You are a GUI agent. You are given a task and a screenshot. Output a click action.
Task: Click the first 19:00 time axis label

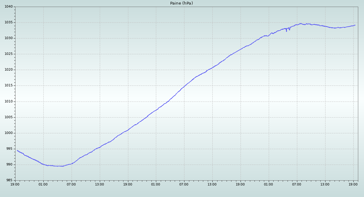coord(15,184)
